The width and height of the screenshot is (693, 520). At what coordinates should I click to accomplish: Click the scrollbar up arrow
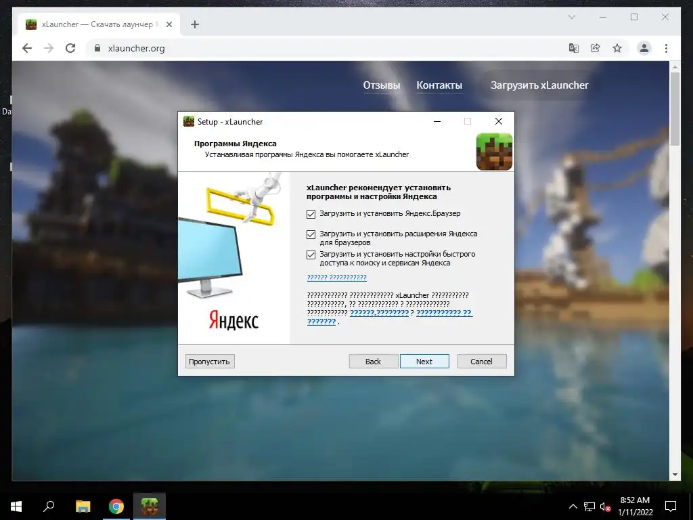[675, 67]
